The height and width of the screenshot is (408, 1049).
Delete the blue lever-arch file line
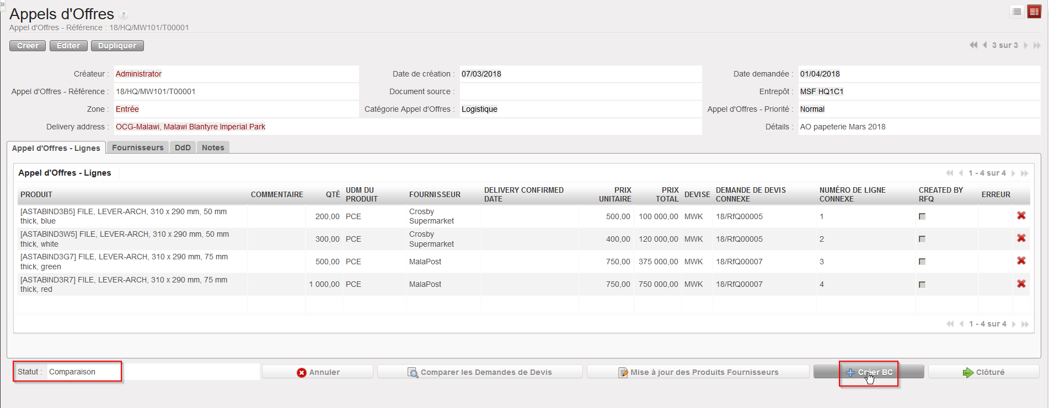coord(1021,216)
